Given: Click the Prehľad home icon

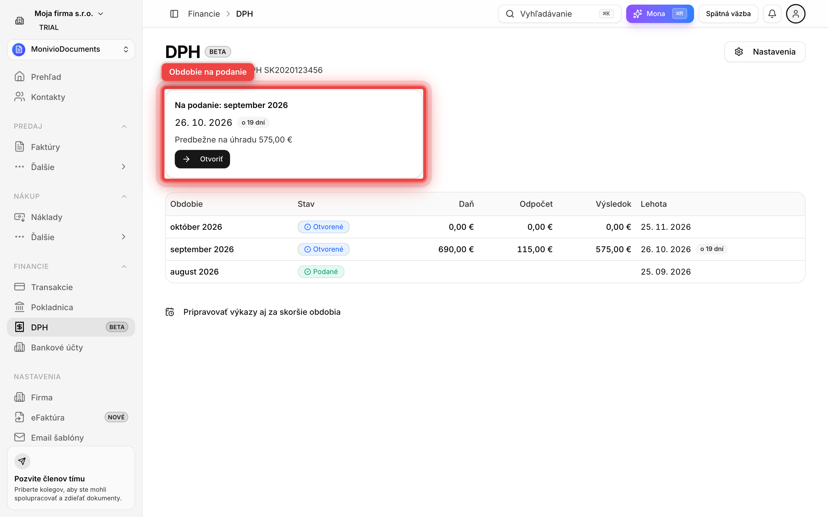Looking at the screenshot, I should coord(20,77).
